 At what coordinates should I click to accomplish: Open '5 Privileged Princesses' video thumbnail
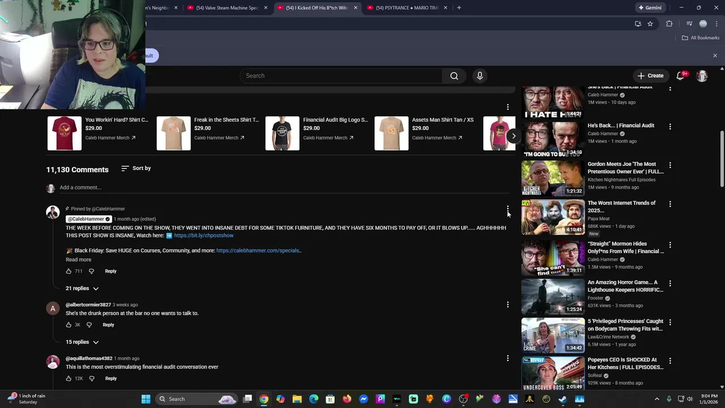(553, 335)
